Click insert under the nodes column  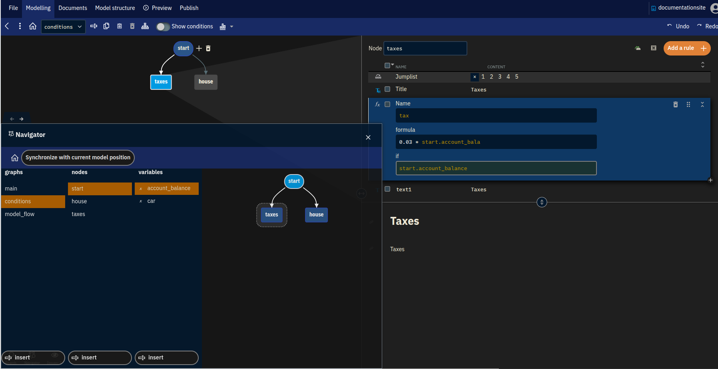click(100, 358)
